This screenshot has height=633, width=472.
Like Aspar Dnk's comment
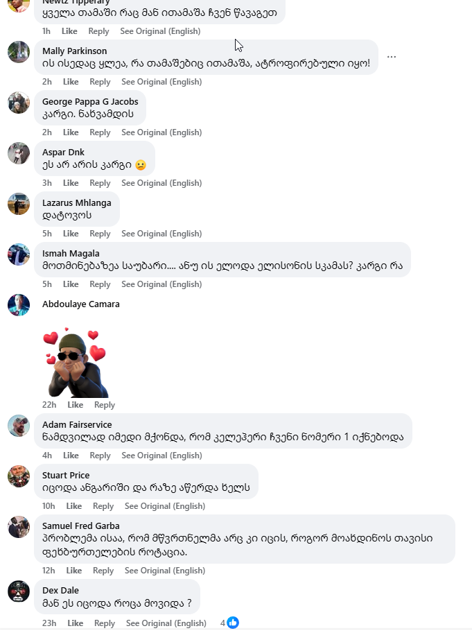click(x=71, y=183)
